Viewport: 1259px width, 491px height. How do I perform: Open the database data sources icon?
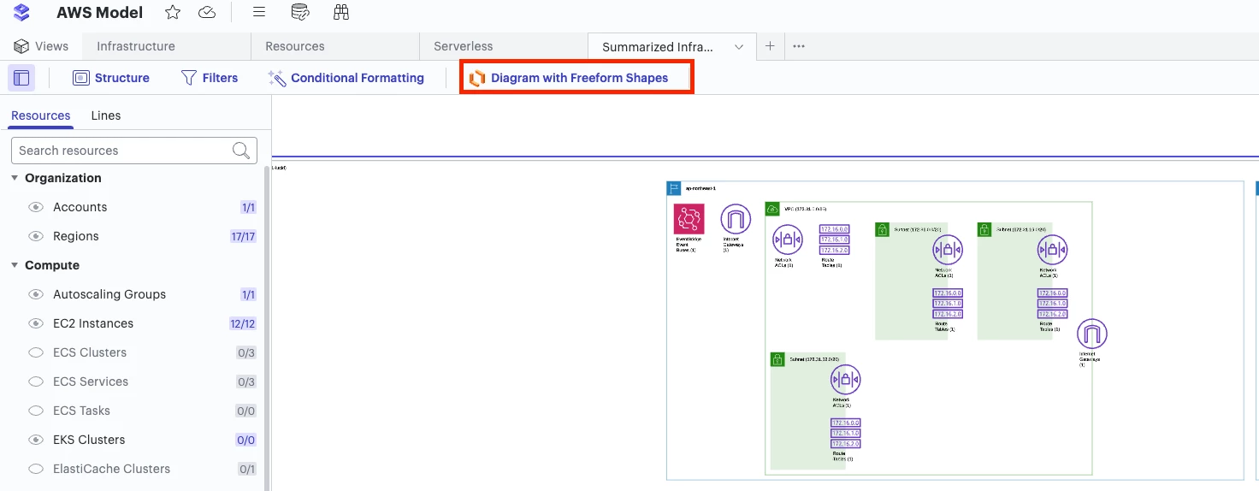pos(300,12)
